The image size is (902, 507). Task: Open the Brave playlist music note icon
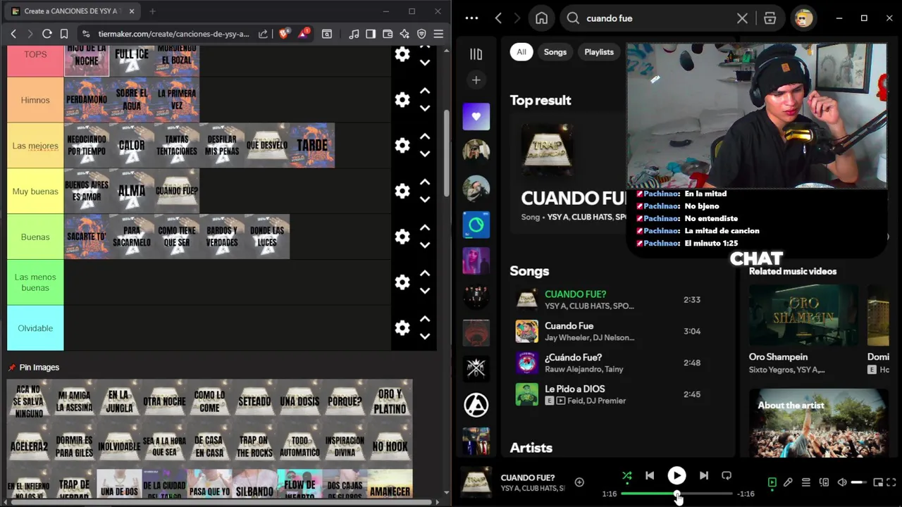(354, 34)
